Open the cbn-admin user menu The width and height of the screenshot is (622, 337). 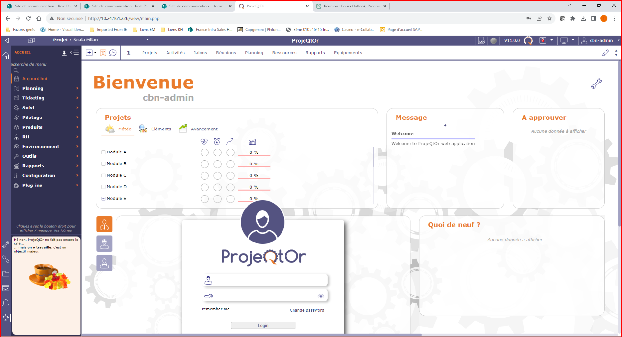(600, 40)
